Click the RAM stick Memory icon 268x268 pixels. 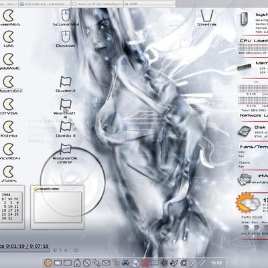(x=245, y=67)
